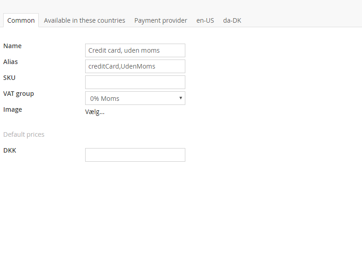Focus the DKK default price field
Image resolution: width=362 pixels, height=278 pixels.
tap(135, 155)
